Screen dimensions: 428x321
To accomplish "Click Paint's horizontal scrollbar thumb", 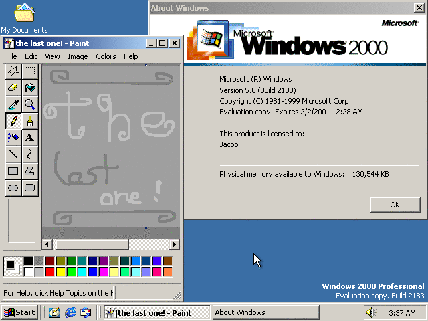I will click(92, 244).
